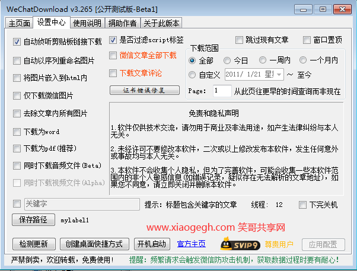Screen dimensions: 357x271
Task: Click the 免责和隐私声明 heading
Action: [x=214, y=113]
